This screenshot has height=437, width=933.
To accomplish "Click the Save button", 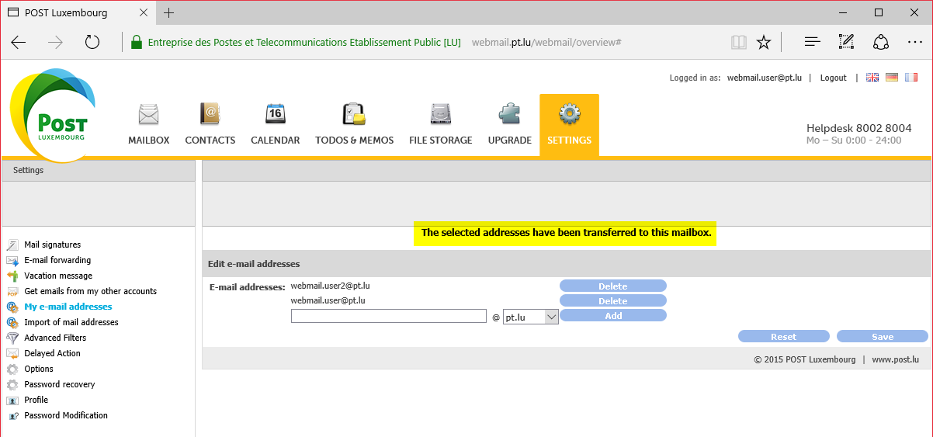I will tap(883, 336).
